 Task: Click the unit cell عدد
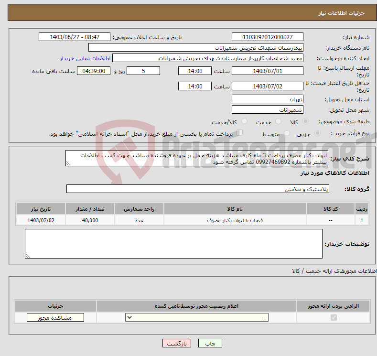point(139,220)
